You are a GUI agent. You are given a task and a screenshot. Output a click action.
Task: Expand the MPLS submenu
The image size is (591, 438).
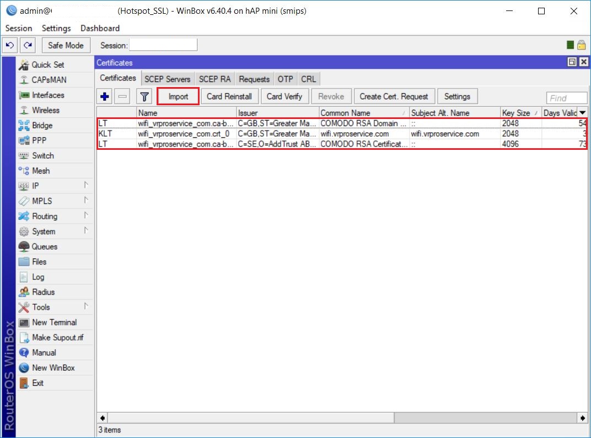(87, 200)
